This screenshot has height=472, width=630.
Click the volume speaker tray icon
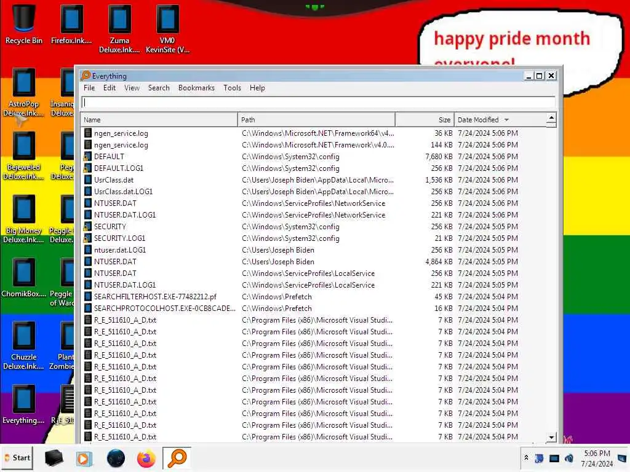coord(569,458)
